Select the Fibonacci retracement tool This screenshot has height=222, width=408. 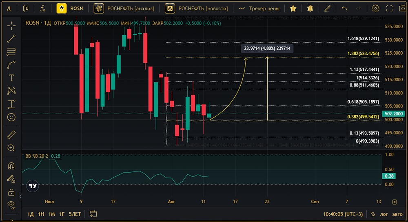11,52
